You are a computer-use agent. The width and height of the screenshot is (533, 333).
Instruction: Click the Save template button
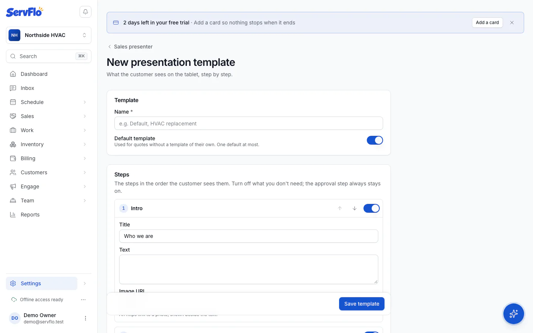pyautogui.click(x=362, y=304)
